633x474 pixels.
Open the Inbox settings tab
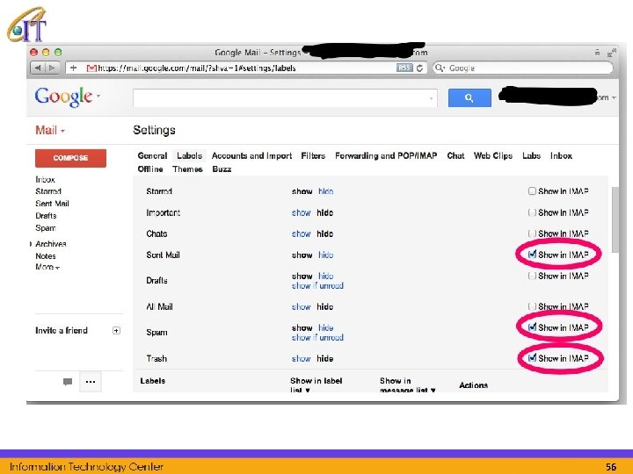[x=561, y=156]
